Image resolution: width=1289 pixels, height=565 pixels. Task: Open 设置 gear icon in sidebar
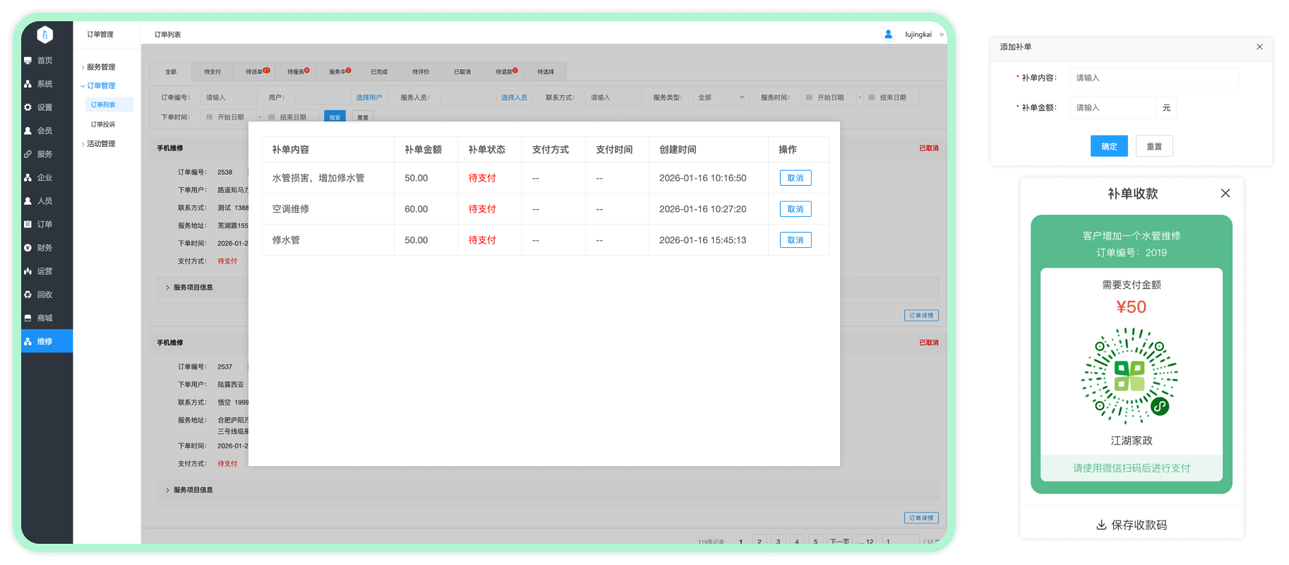tap(28, 107)
